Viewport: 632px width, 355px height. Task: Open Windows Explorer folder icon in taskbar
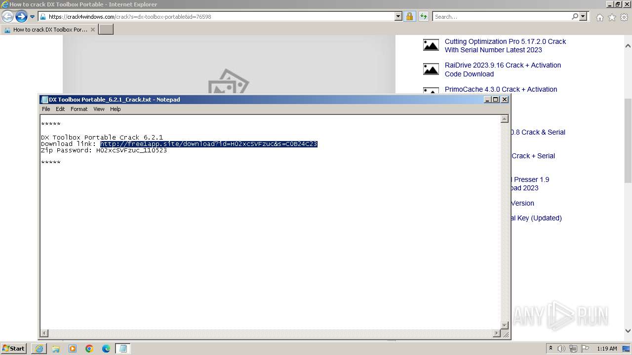56,349
